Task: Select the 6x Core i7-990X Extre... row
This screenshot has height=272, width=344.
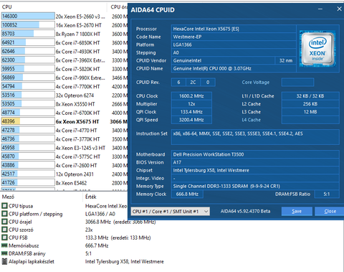Action: pos(64,78)
